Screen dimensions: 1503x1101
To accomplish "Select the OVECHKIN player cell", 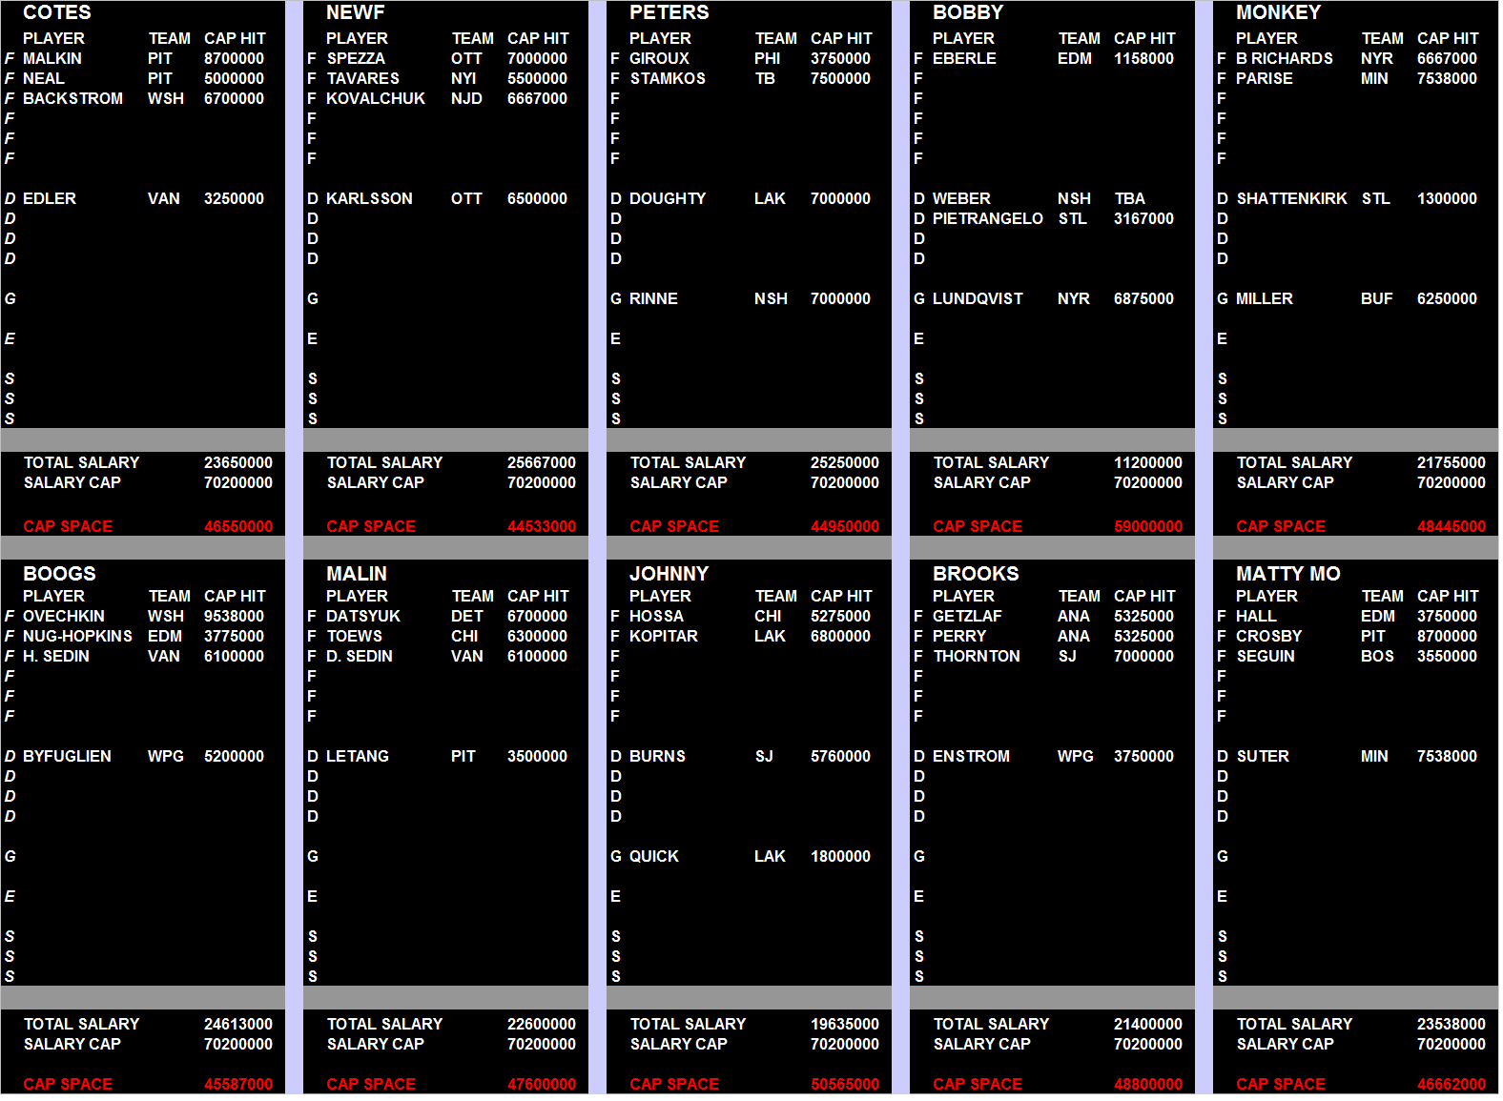I will 64,616.
